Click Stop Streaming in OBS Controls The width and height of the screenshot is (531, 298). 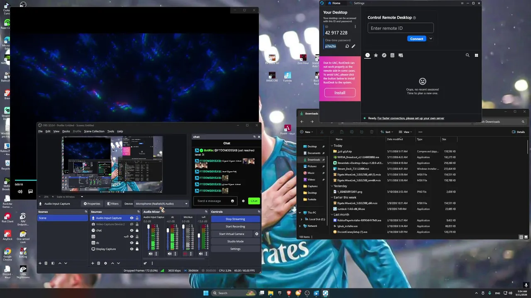coord(235,219)
